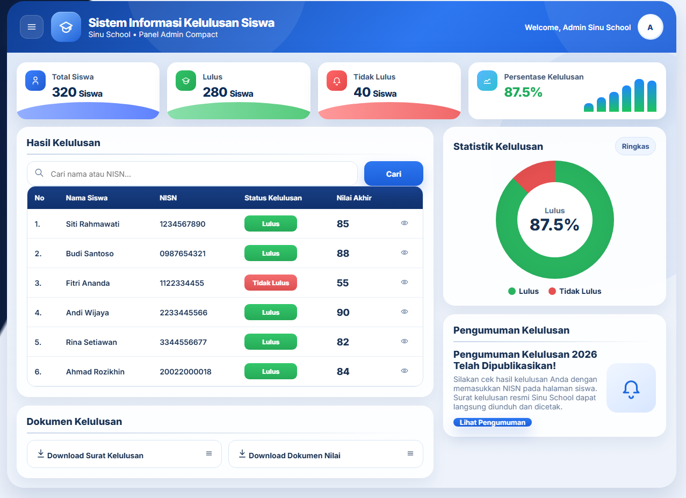View details for Siti Rahmawati via eye icon
The image size is (686, 498).
click(x=405, y=223)
